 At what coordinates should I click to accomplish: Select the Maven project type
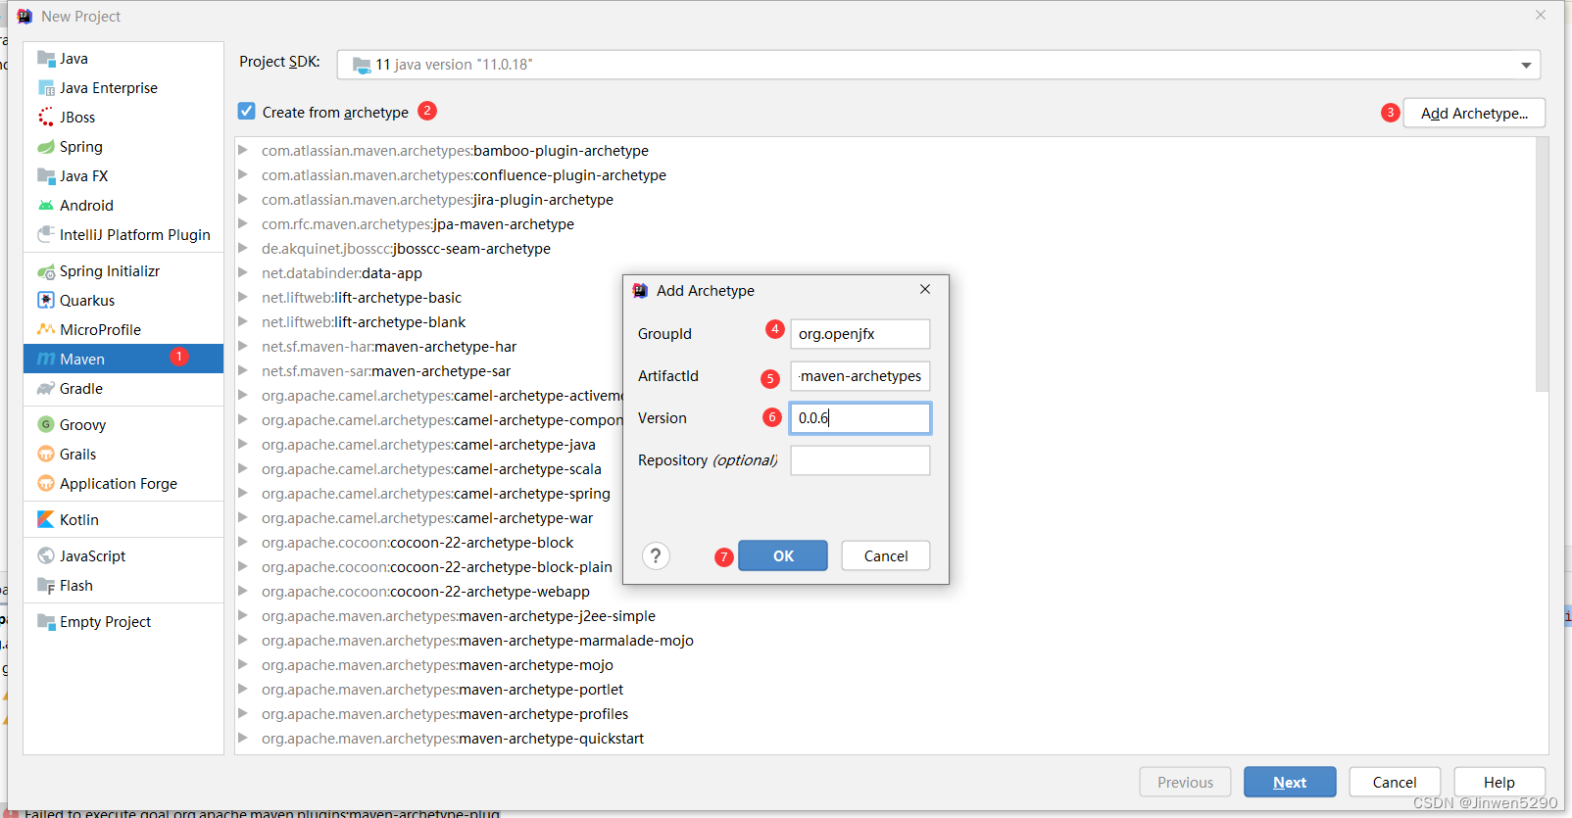tap(123, 360)
